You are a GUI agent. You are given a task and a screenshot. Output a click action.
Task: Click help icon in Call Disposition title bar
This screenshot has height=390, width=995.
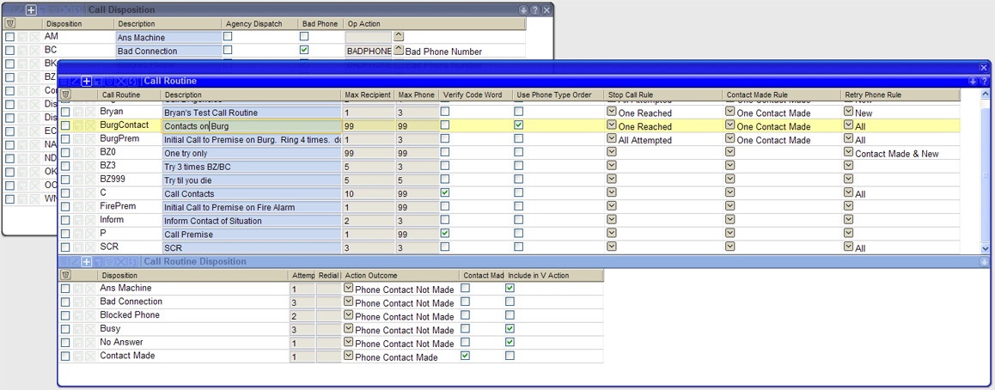535,10
